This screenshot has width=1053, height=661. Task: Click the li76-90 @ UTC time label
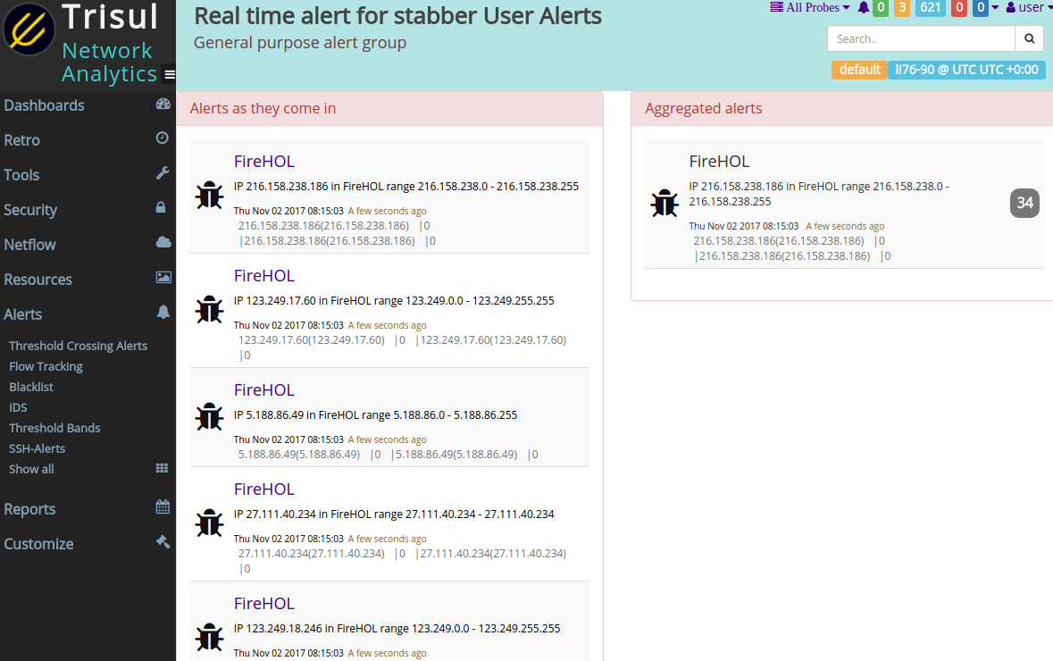(966, 70)
